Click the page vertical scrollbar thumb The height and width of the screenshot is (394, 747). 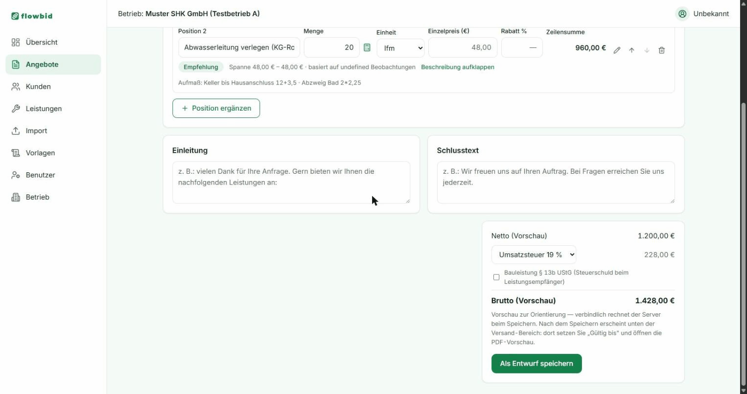pos(744,245)
